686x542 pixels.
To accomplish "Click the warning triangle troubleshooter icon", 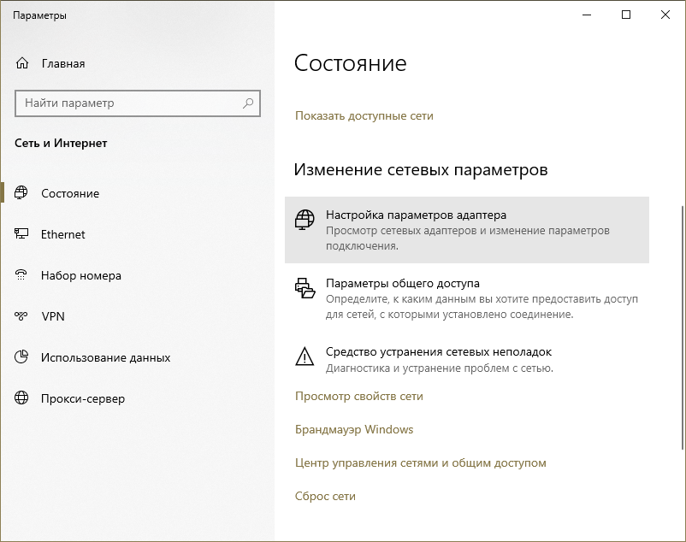I will tap(305, 356).
